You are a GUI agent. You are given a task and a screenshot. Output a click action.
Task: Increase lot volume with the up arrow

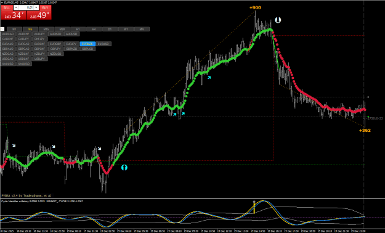pos(36,7)
